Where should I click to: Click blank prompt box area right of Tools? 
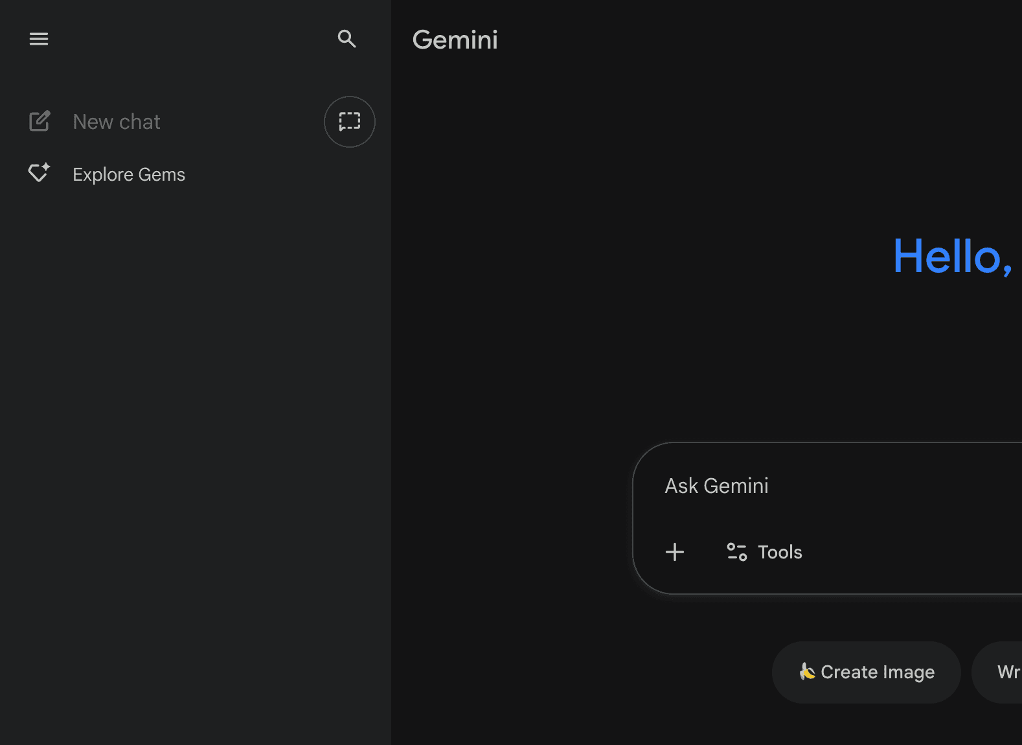click(920, 552)
